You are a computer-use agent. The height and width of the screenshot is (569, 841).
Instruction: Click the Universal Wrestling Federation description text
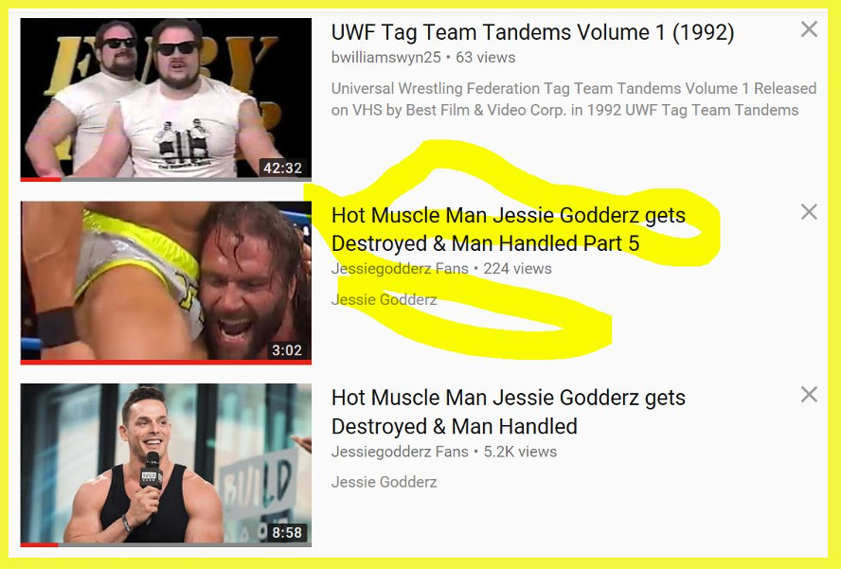[x=574, y=99]
